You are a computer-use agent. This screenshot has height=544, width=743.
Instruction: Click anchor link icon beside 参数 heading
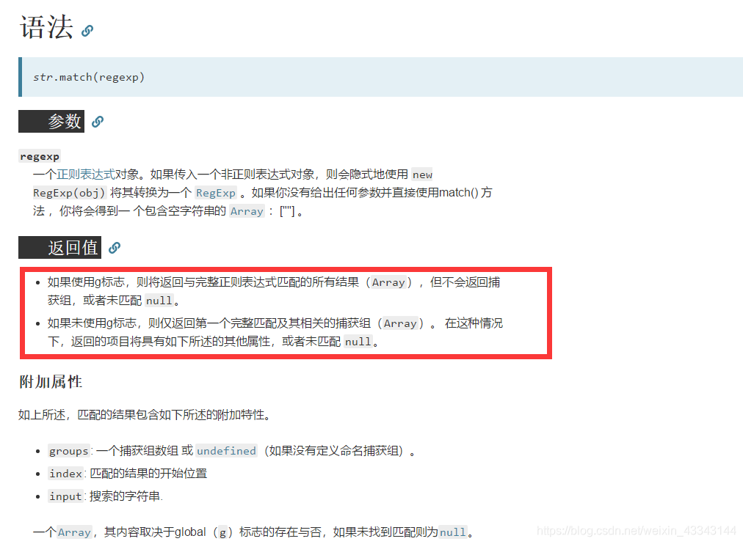98,122
